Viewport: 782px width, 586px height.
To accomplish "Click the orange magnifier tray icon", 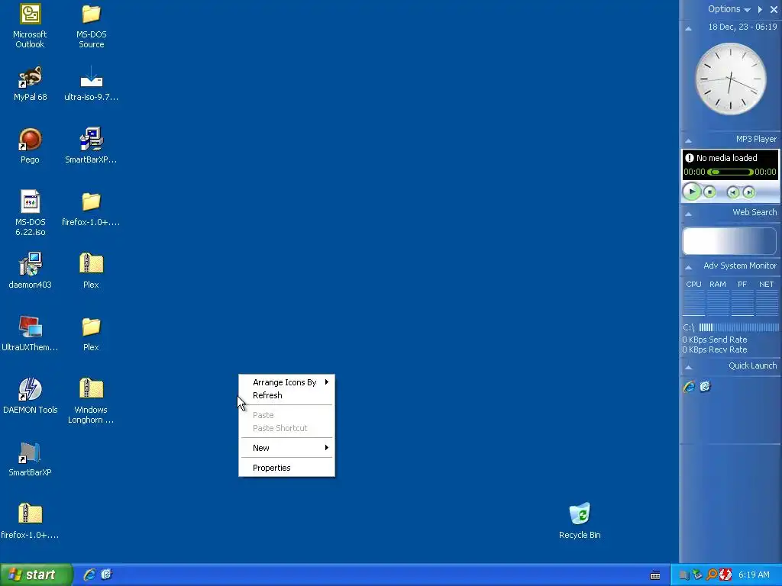I will [713, 575].
